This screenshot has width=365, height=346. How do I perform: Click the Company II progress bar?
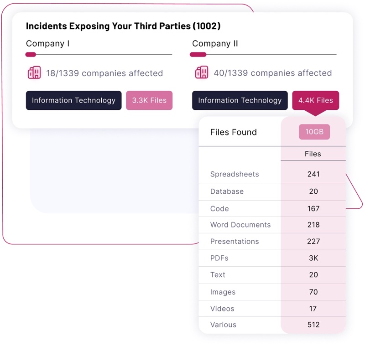point(263,55)
